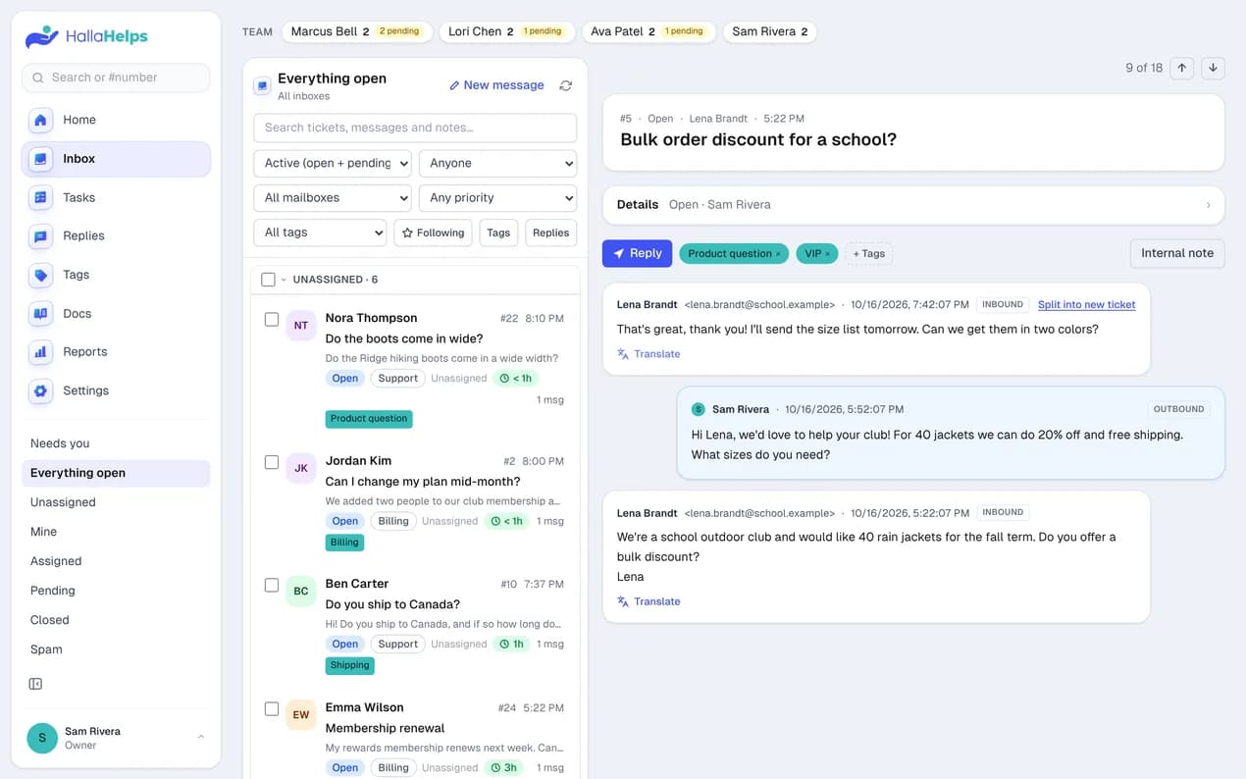The image size is (1246, 779).
Task: Open the Any priority dropdown
Action: click(x=497, y=197)
